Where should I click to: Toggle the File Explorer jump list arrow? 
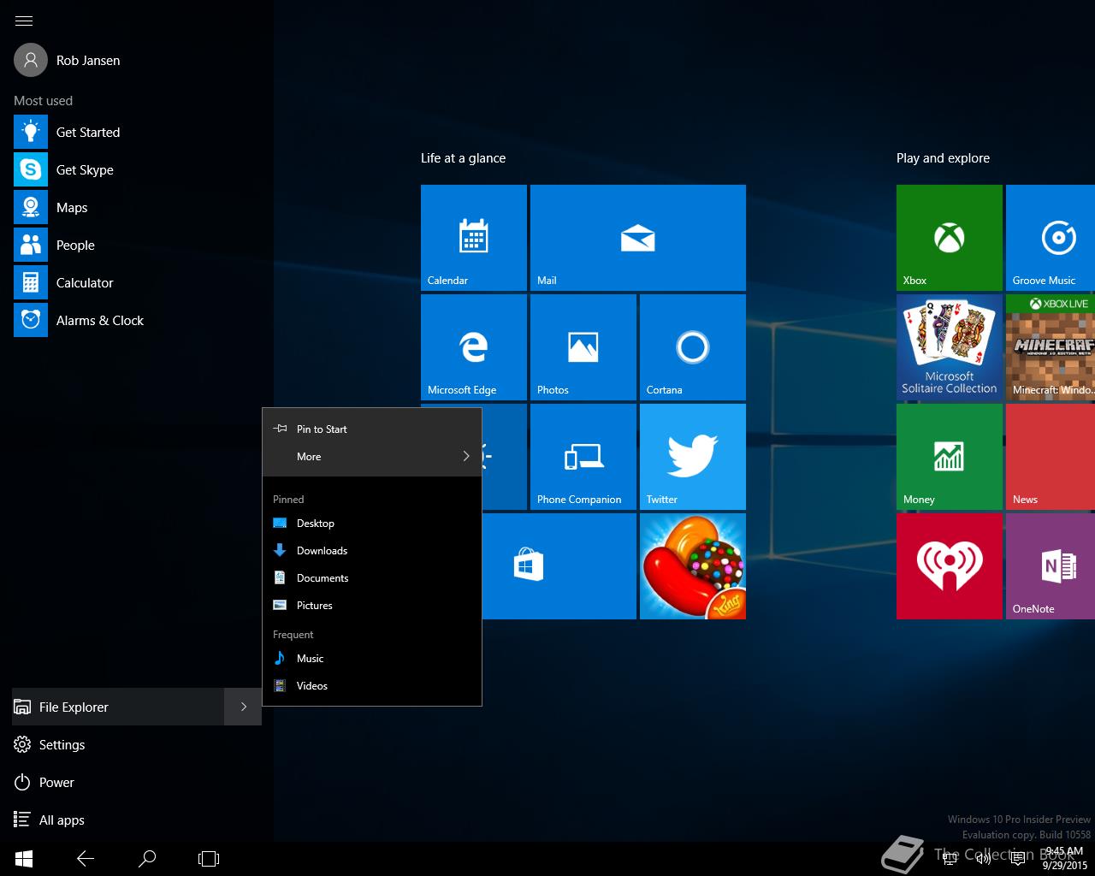[243, 707]
